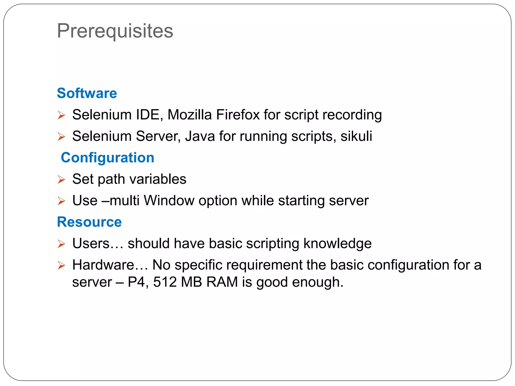Viewport: 515px width, 386px height.
Task: Click the words Mozilla Firefox
Action: click(x=213, y=115)
